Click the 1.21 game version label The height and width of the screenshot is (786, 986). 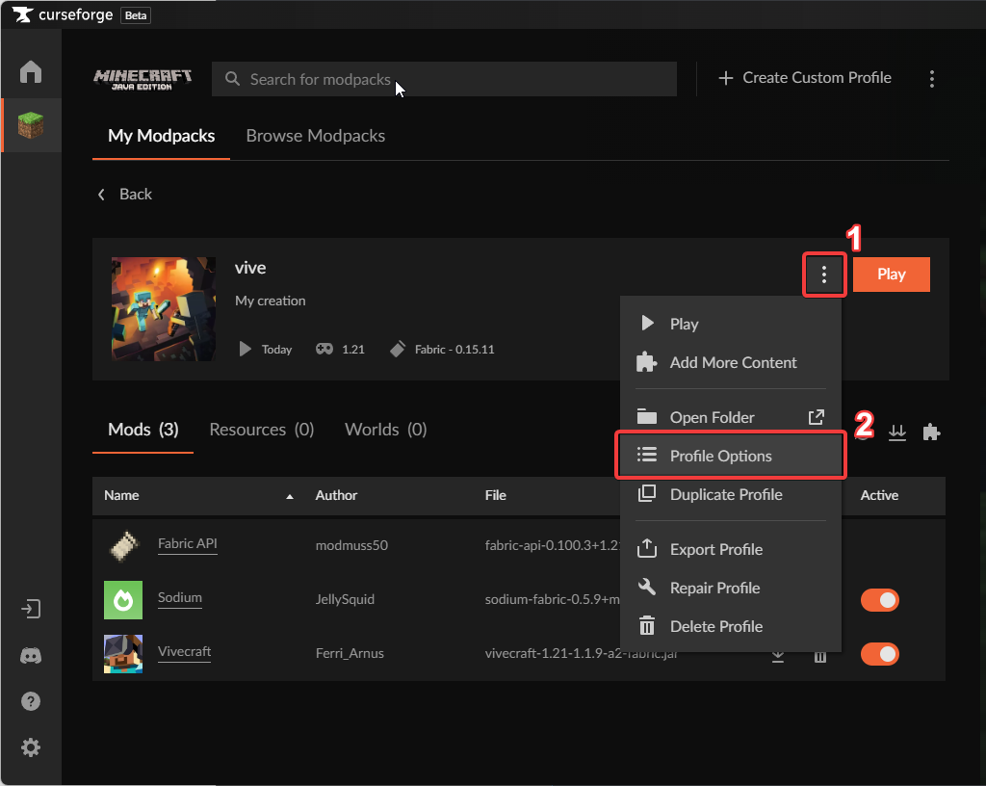tap(352, 350)
